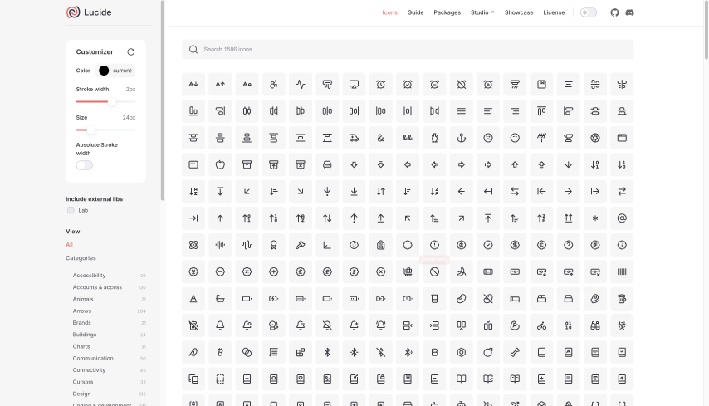This screenshot has width=709, height=406.
Task: Toggle the dark mode theme switch
Action: click(x=589, y=12)
